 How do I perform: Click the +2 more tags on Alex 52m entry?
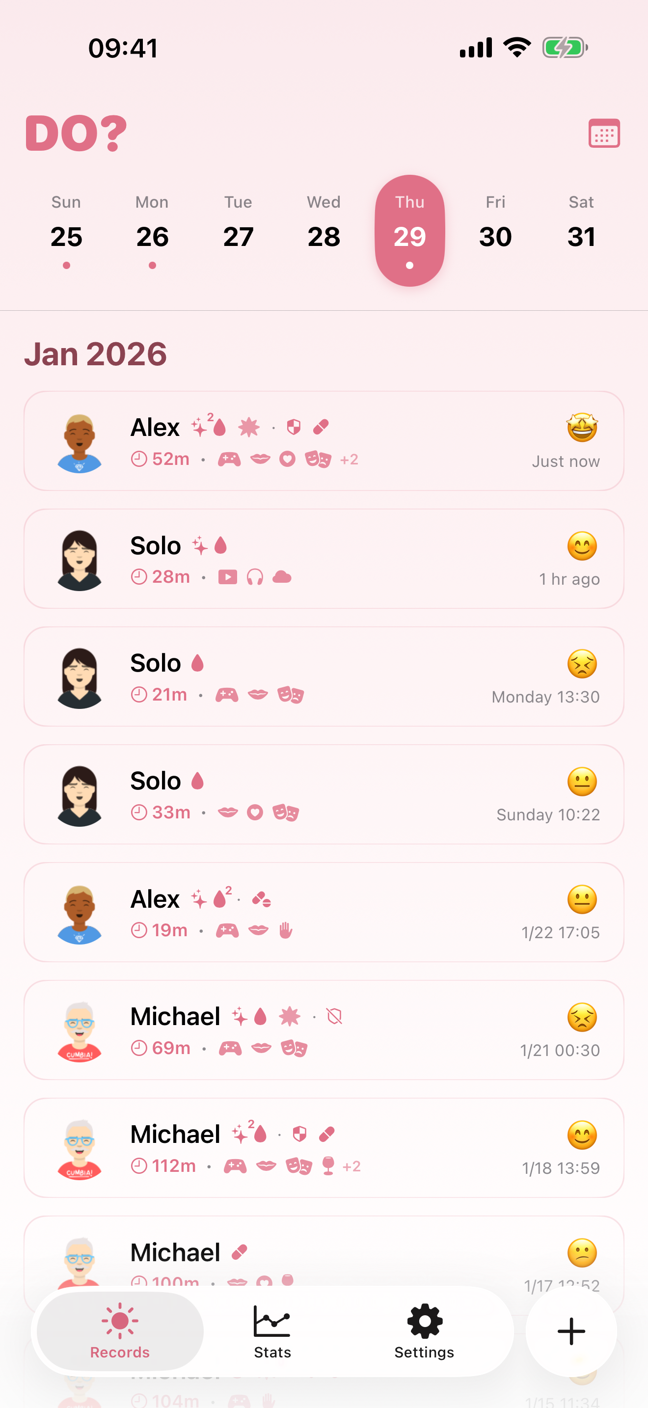(349, 460)
